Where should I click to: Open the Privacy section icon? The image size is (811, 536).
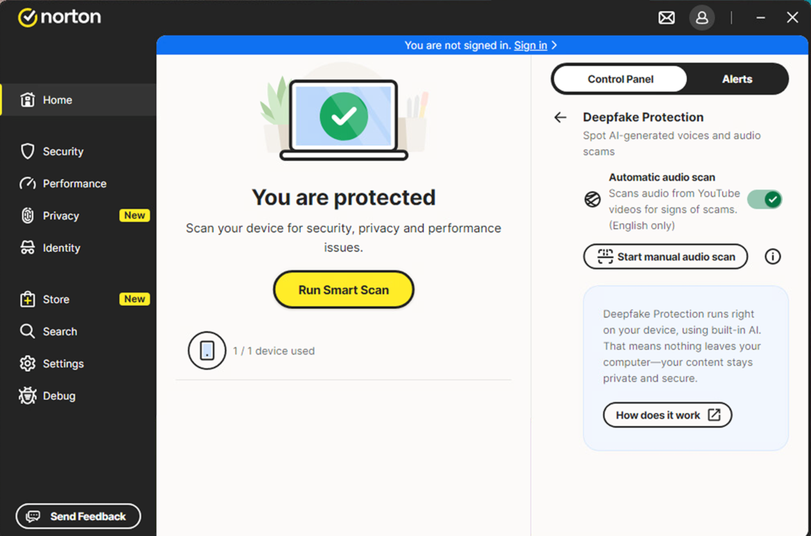pyautogui.click(x=27, y=215)
